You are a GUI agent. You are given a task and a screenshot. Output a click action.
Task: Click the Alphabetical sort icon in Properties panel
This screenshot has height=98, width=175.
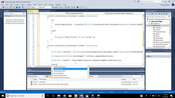click(x=149, y=56)
